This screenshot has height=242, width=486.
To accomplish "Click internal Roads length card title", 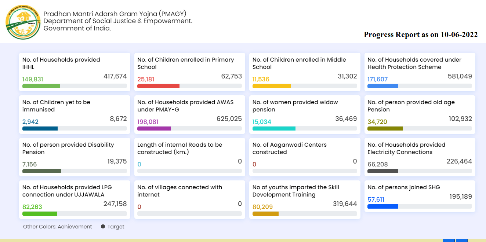I will [x=179, y=148].
